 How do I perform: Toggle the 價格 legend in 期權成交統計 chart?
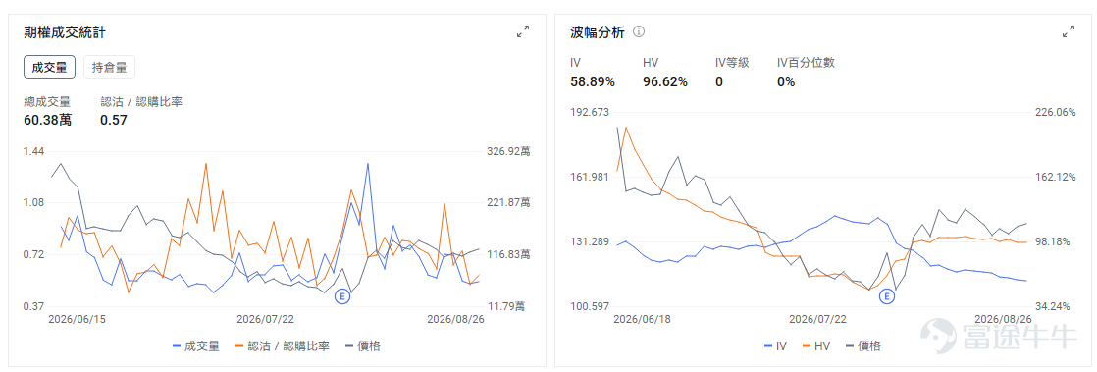point(362,345)
